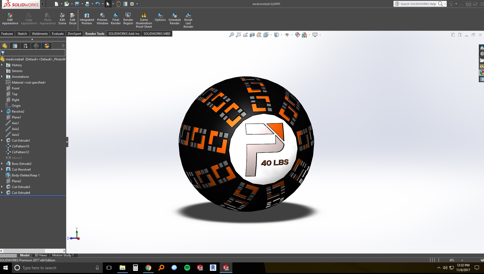The width and height of the screenshot is (484, 274).
Task: Open the Preview Window tool
Action: [102, 18]
